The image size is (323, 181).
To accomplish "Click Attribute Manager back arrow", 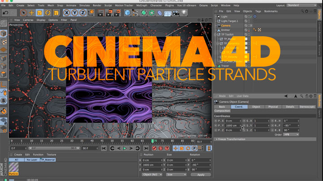I will pos(286,96).
